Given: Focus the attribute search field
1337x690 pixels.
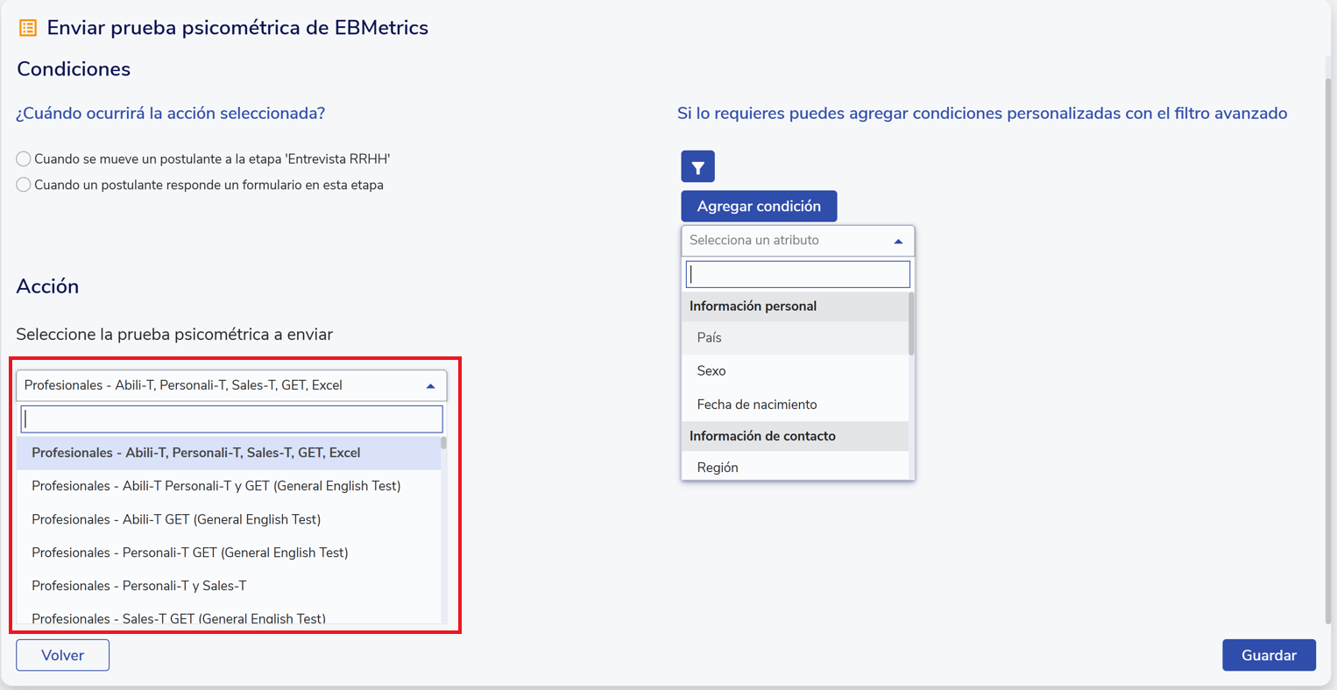Looking at the screenshot, I should (797, 274).
